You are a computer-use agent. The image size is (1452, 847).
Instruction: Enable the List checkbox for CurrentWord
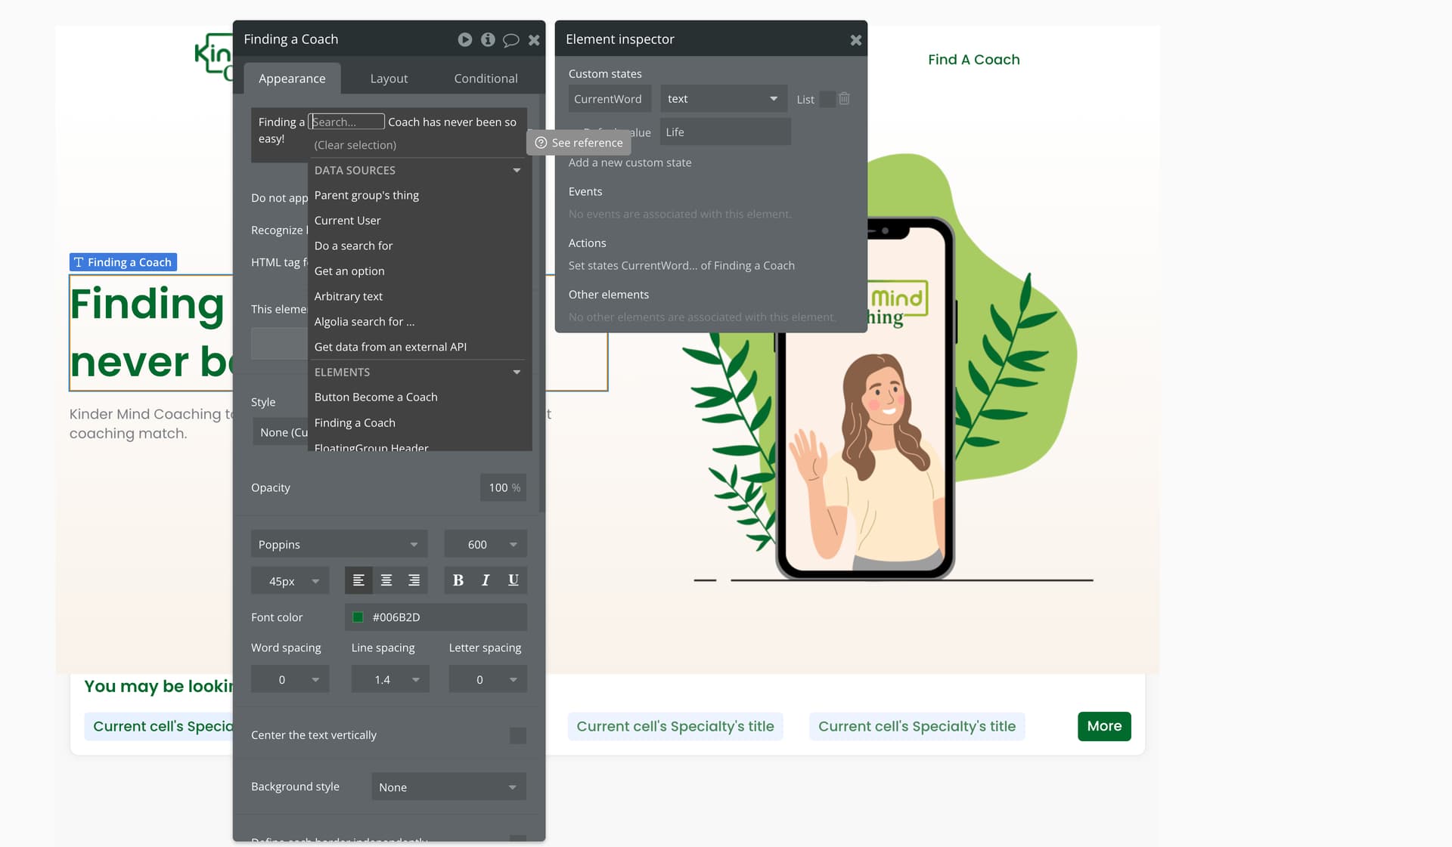[x=827, y=99]
